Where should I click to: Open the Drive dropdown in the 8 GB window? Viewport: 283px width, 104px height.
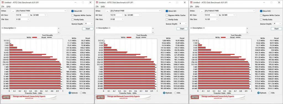tap(135, 11)
